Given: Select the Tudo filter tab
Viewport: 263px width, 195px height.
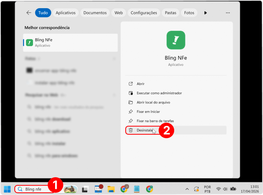Looking at the screenshot, I should 43,13.
